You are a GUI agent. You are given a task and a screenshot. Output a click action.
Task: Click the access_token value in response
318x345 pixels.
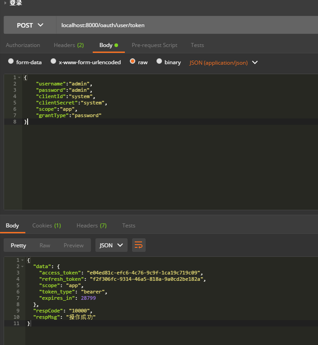pyautogui.click(x=143, y=273)
